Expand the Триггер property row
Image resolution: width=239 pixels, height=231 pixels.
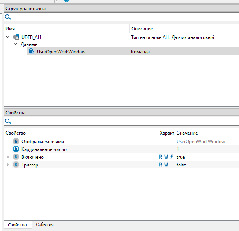(x=8, y=165)
